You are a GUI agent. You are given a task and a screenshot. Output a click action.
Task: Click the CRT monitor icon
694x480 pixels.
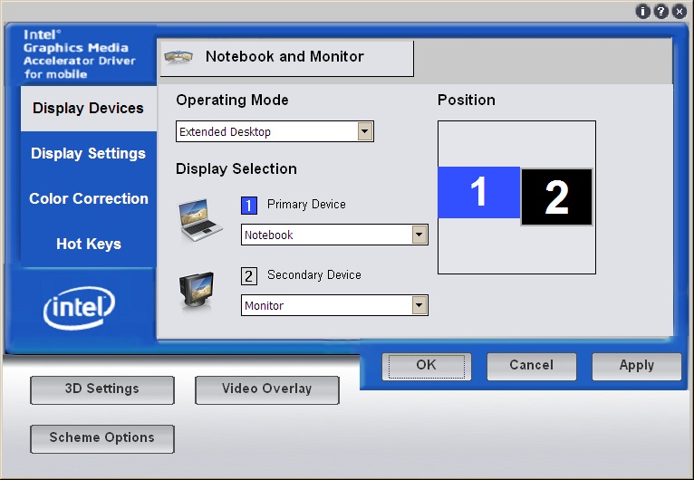point(197,290)
